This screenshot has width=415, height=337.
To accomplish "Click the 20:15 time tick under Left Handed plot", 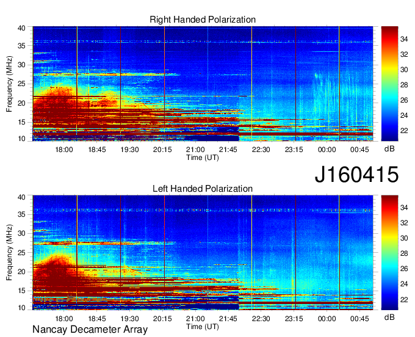I will pos(162,319).
